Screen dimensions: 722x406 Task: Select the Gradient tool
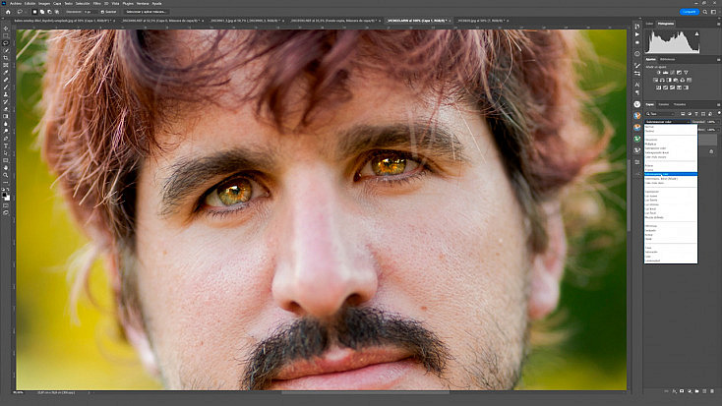(6, 116)
